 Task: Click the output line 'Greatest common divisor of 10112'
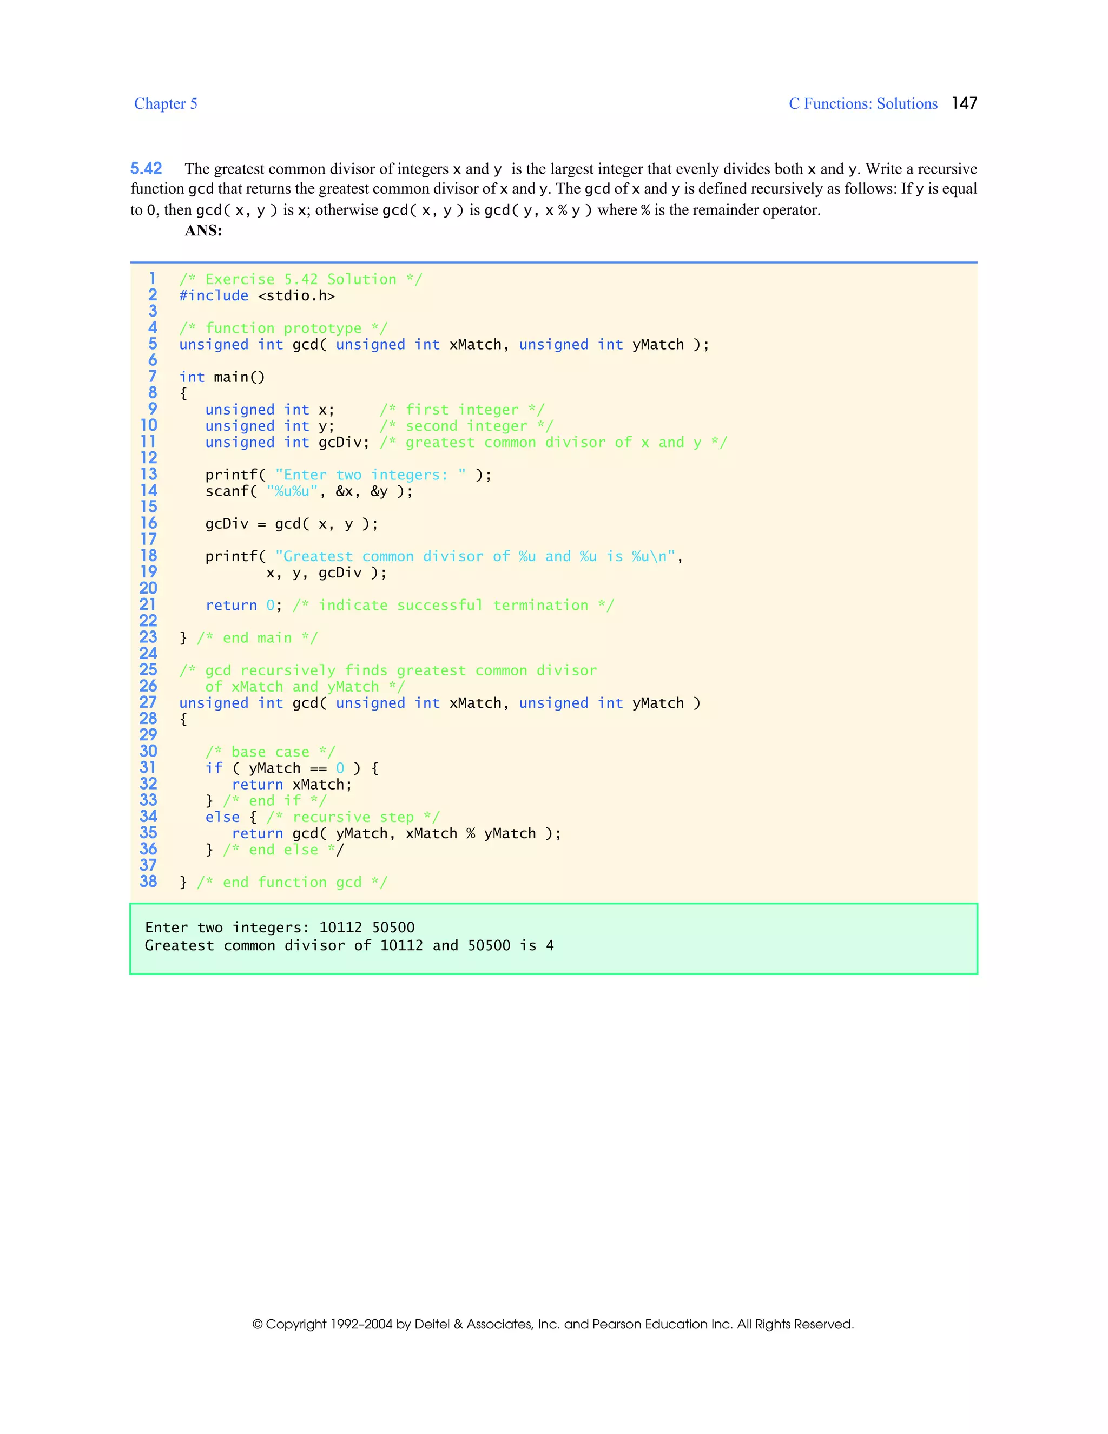349,945
